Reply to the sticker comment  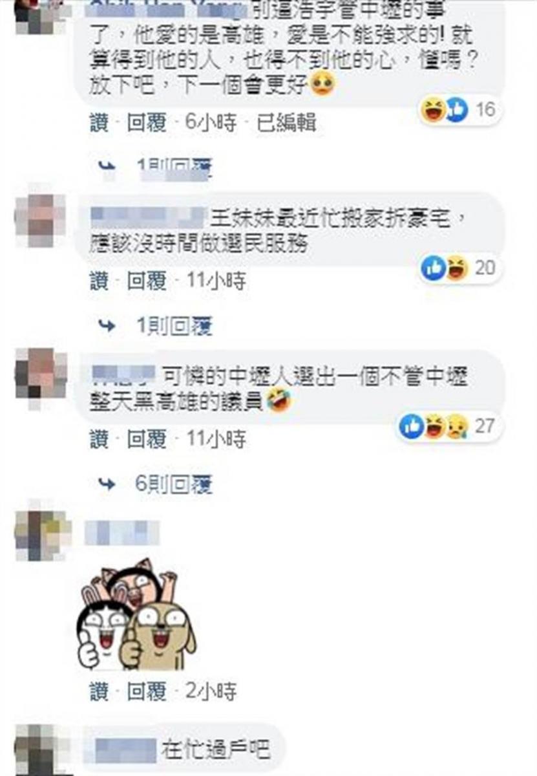point(147,692)
